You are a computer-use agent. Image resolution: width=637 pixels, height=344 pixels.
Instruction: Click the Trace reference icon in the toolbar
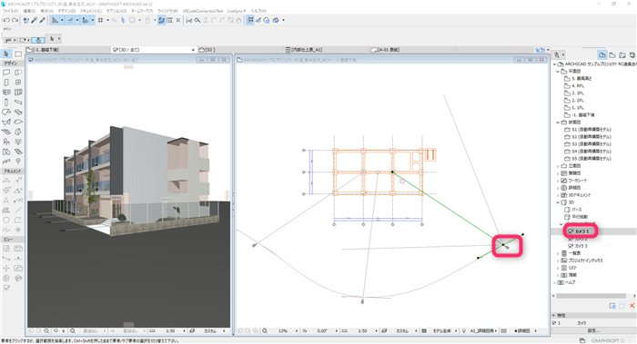161,20
